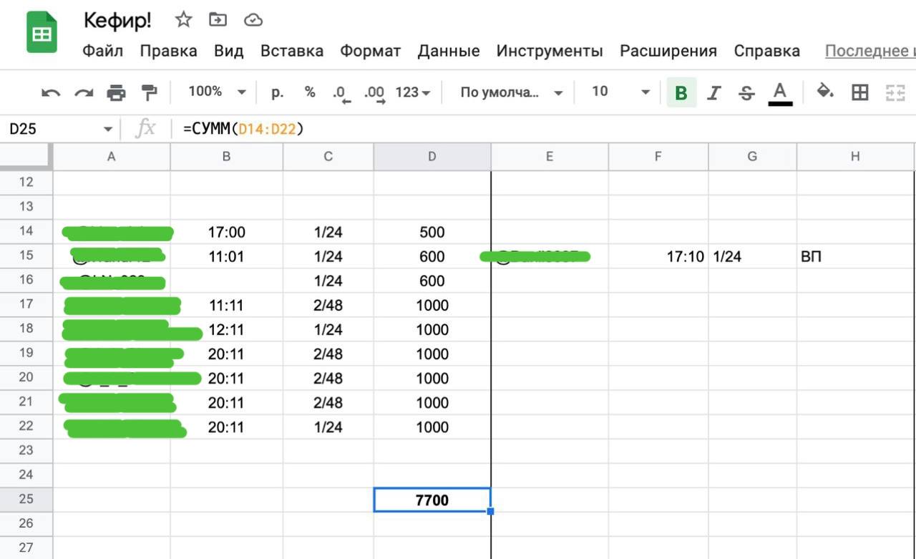Toggle bold formatting
This screenshot has width=916, height=559.
[681, 92]
